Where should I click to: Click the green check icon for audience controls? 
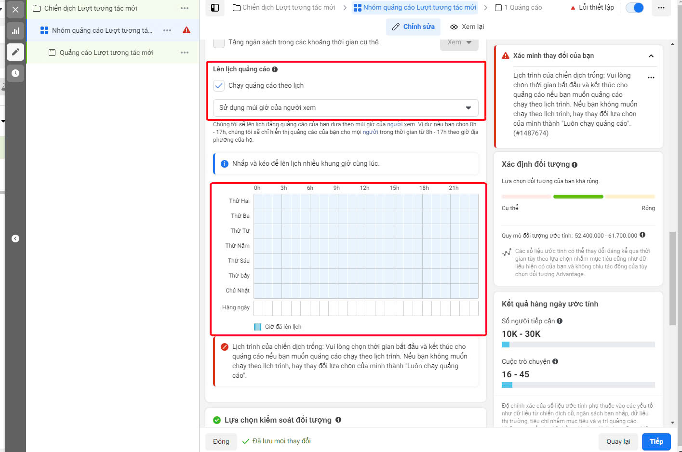(217, 420)
